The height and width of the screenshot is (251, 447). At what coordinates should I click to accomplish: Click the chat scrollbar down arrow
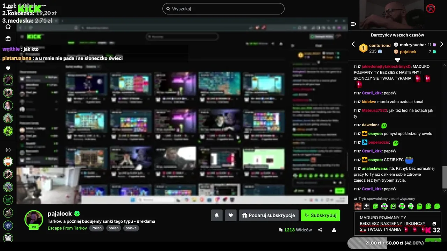click(x=445, y=191)
